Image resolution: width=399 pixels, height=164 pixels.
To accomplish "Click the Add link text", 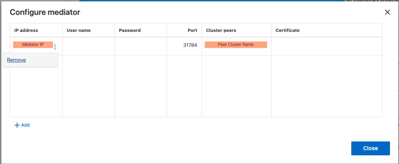I will 25,125.
